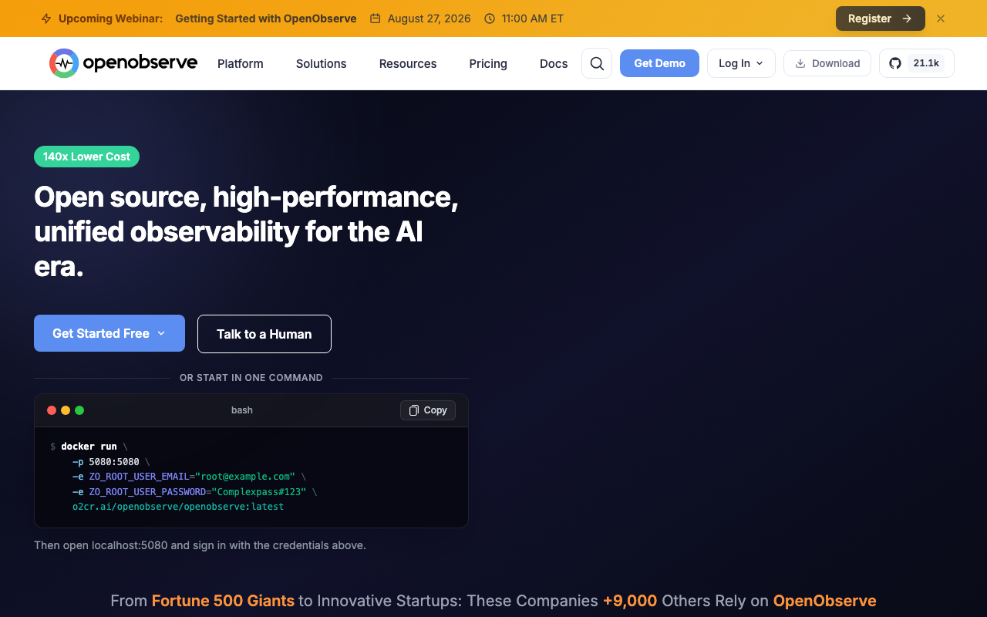Click the calendar icon beside August 27

pyautogui.click(x=376, y=19)
